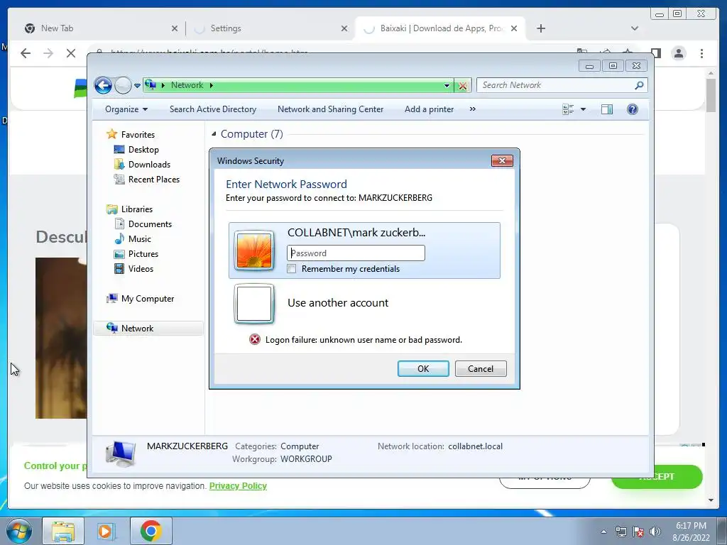Click Add a printer
Screen dimensions: 727x545
pos(430,109)
